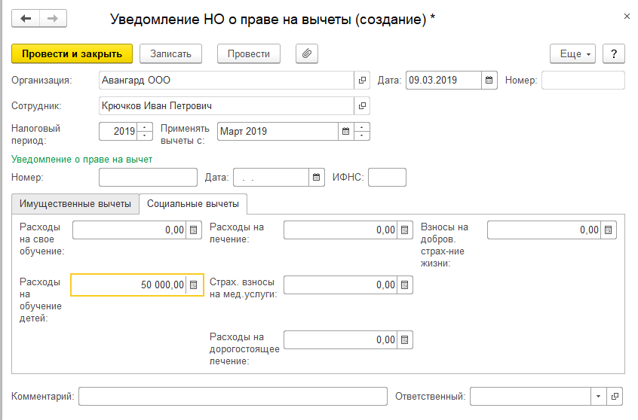Image resolution: width=638 pixels, height=420 pixels.
Task: Increase the Налоговый период year
Action: 146,127
